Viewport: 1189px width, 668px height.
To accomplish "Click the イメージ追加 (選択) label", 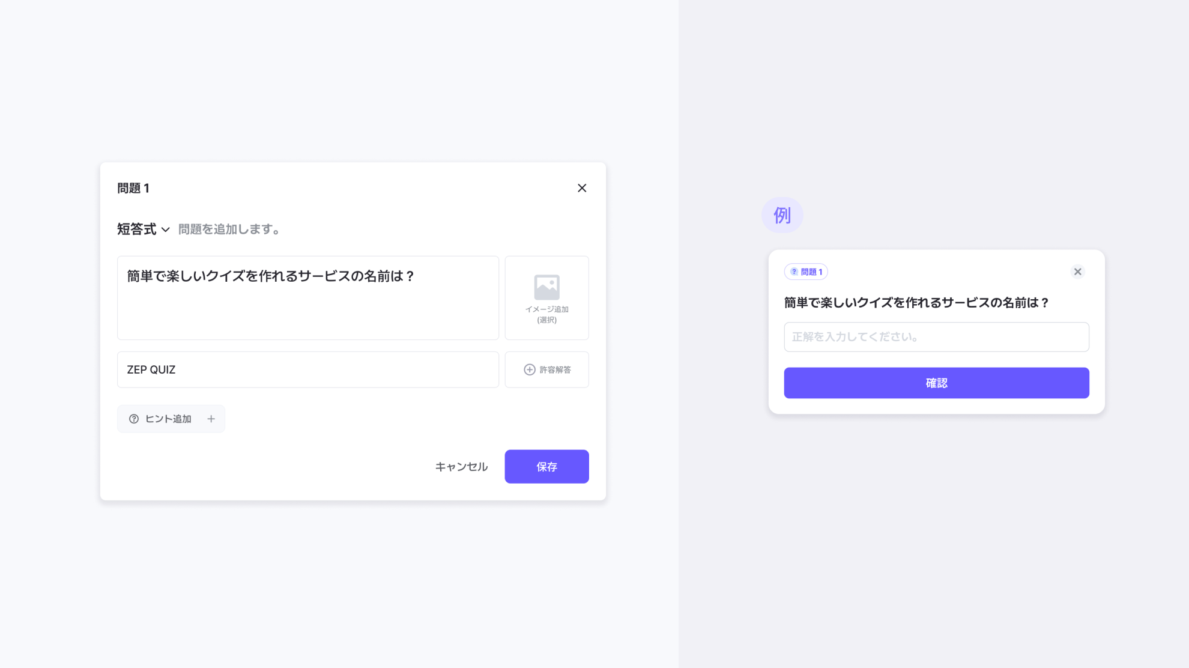I will coord(546,314).
